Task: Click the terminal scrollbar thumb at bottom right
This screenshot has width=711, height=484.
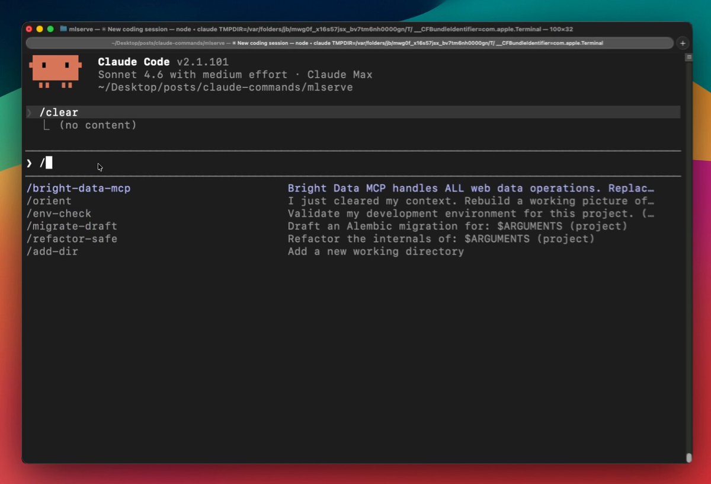Action: pyautogui.click(x=688, y=457)
